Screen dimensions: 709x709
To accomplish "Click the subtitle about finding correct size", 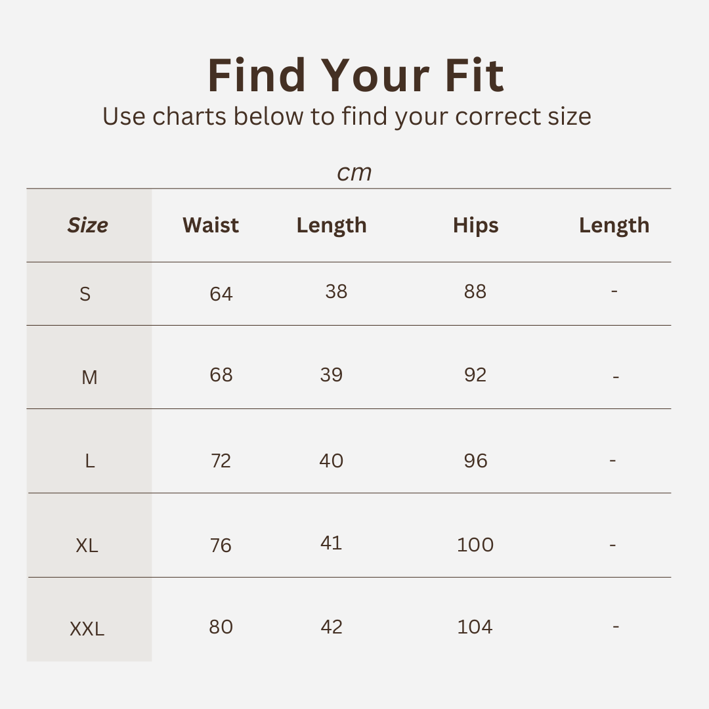I will tap(347, 117).
